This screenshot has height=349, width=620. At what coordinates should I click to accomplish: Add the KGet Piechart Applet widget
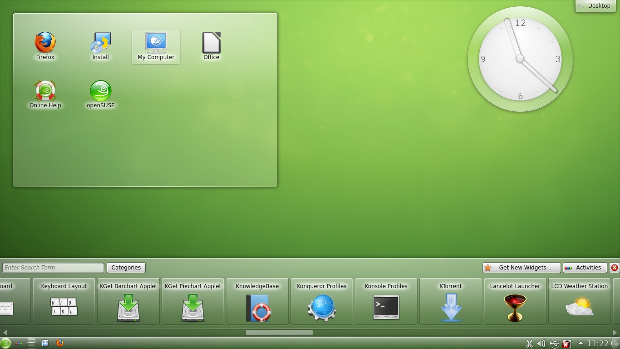point(193,301)
